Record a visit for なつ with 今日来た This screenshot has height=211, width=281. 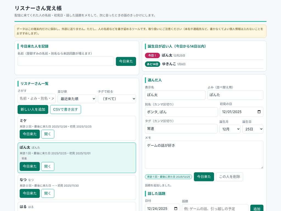[30, 193]
